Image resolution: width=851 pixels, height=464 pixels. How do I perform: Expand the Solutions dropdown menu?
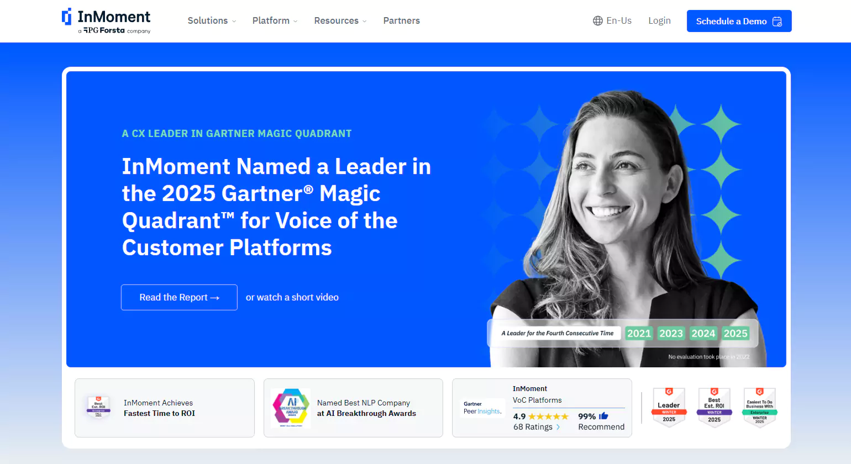pyautogui.click(x=212, y=21)
